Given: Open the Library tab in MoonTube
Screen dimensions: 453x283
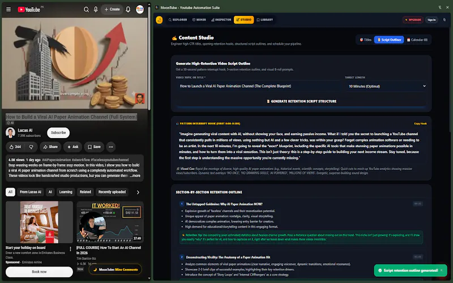Looking at the screenshot, I should tap(264, 20).
